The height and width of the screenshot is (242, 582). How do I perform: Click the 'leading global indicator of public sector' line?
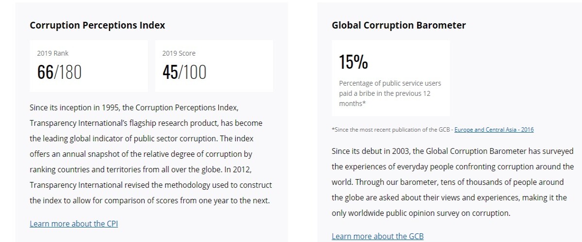point(142,138)
